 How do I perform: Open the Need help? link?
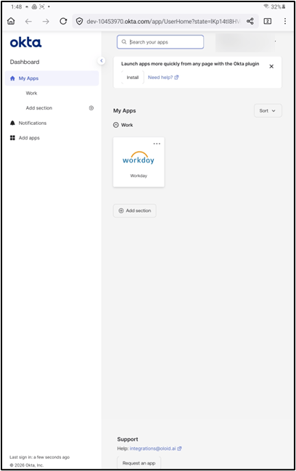163,77
